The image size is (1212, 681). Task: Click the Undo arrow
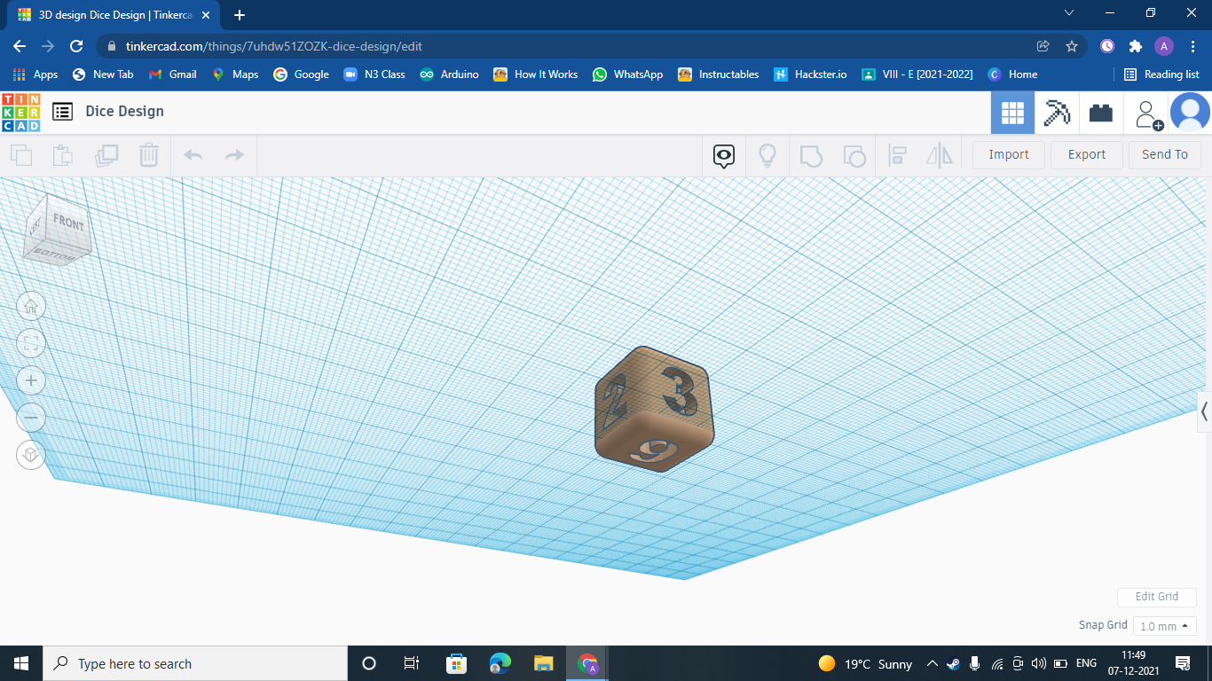(x=193, y=155)
